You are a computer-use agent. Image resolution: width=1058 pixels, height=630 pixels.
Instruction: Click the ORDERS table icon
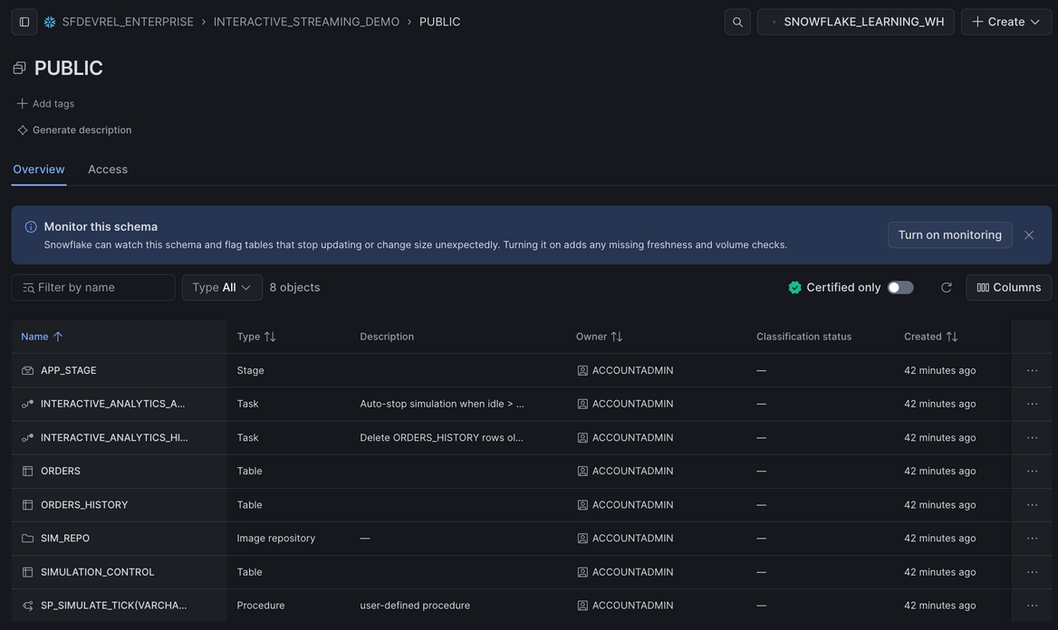point(28,471)
